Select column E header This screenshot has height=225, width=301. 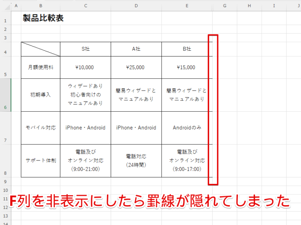pyautogui.click(x=187, y=6)
